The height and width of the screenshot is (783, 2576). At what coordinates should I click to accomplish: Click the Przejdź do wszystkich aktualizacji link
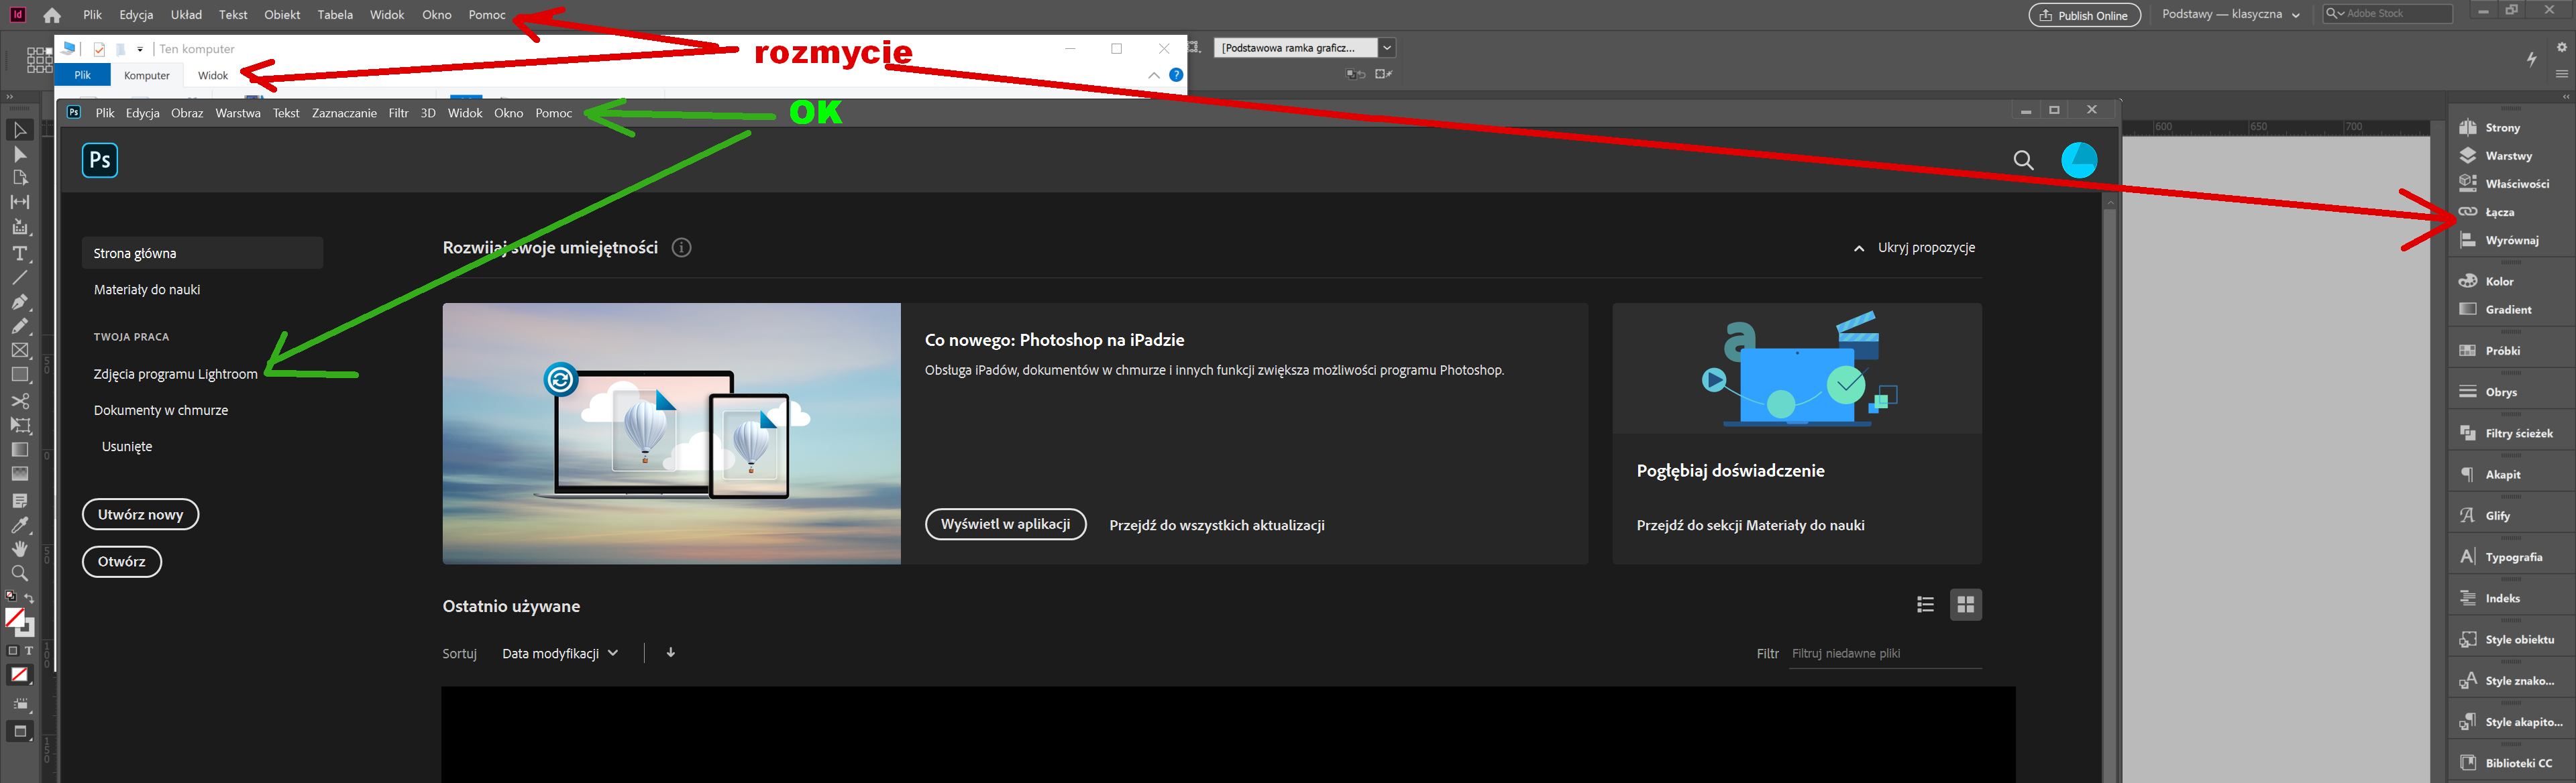pos(1216,526)
